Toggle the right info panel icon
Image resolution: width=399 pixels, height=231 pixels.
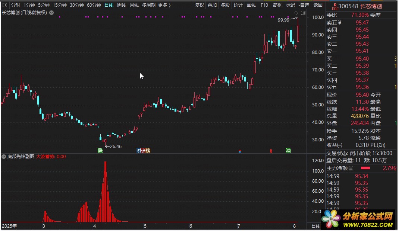pos(303,13)
